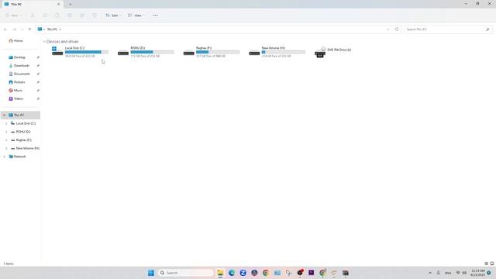Image resolution: width=496 pixels, height=279 pixels.
Task: Open address bar history dropdown arrow
Action: coord(388,29)
